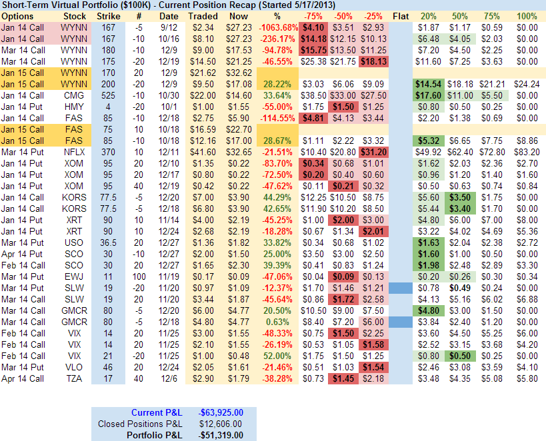Image resolution: width=546 pixels, height=441 pixels.
Task: Click the TZA stock cell
Action: [x=73, y=378]
